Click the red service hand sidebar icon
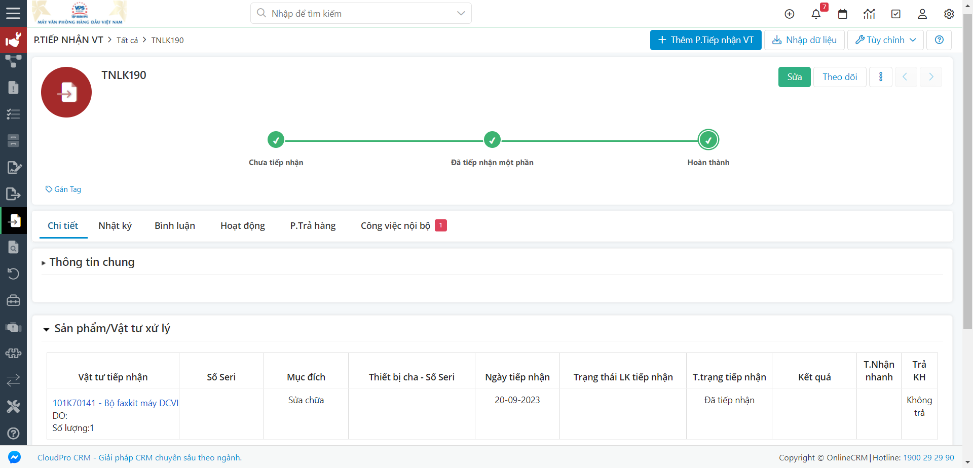 13,40
